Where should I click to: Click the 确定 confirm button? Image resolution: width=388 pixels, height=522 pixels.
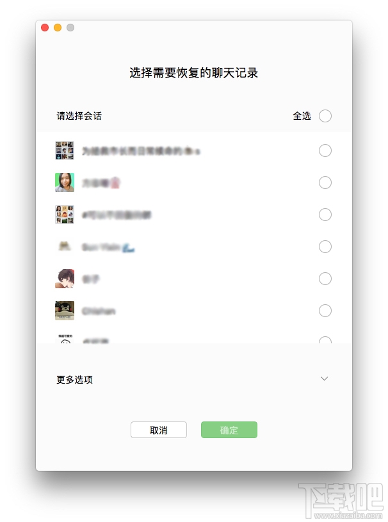coord(229,430)
